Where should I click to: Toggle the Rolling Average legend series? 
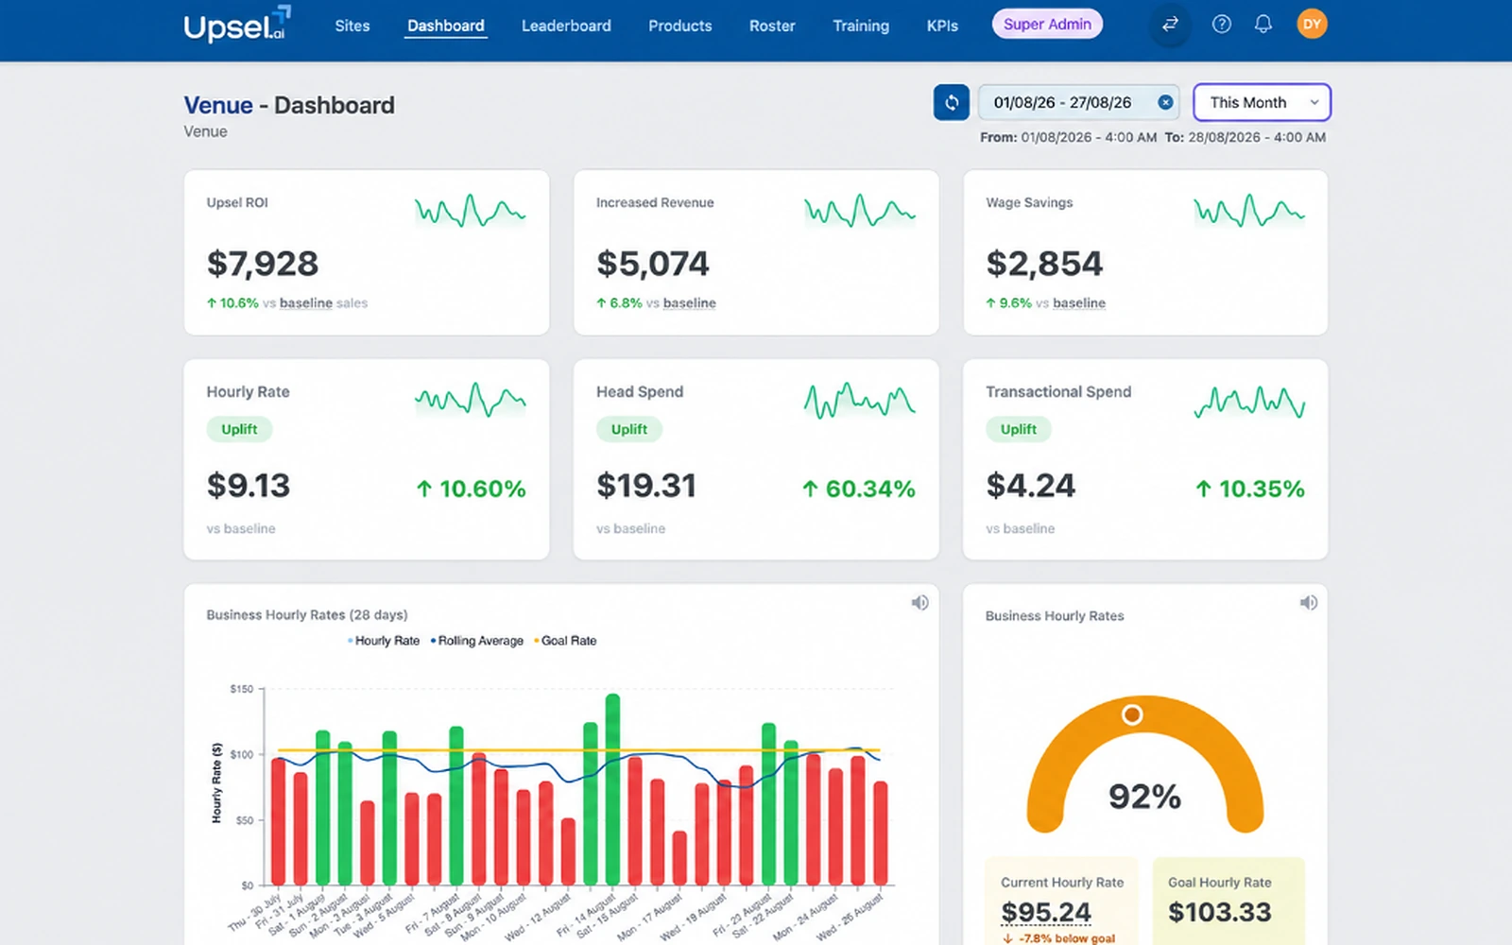[477, 641]
